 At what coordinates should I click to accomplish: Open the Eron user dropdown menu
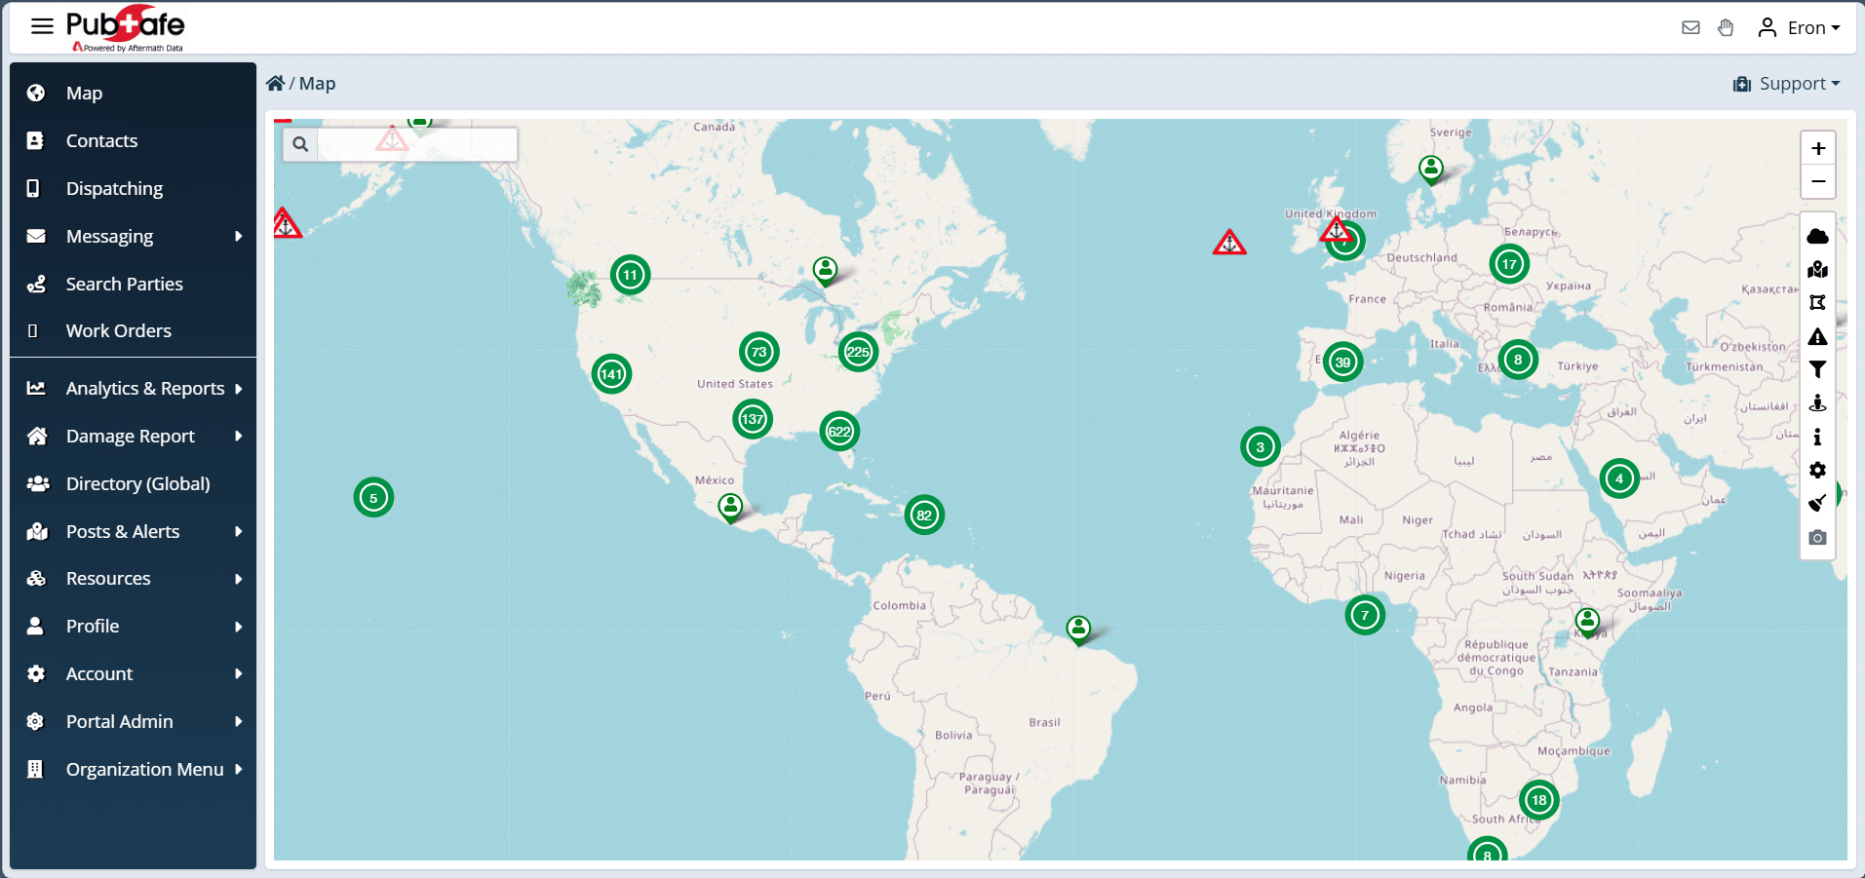pyautogui.click(x=1800, y=27)
